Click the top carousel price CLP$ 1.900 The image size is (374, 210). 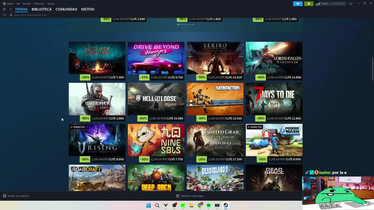[213, 19]
